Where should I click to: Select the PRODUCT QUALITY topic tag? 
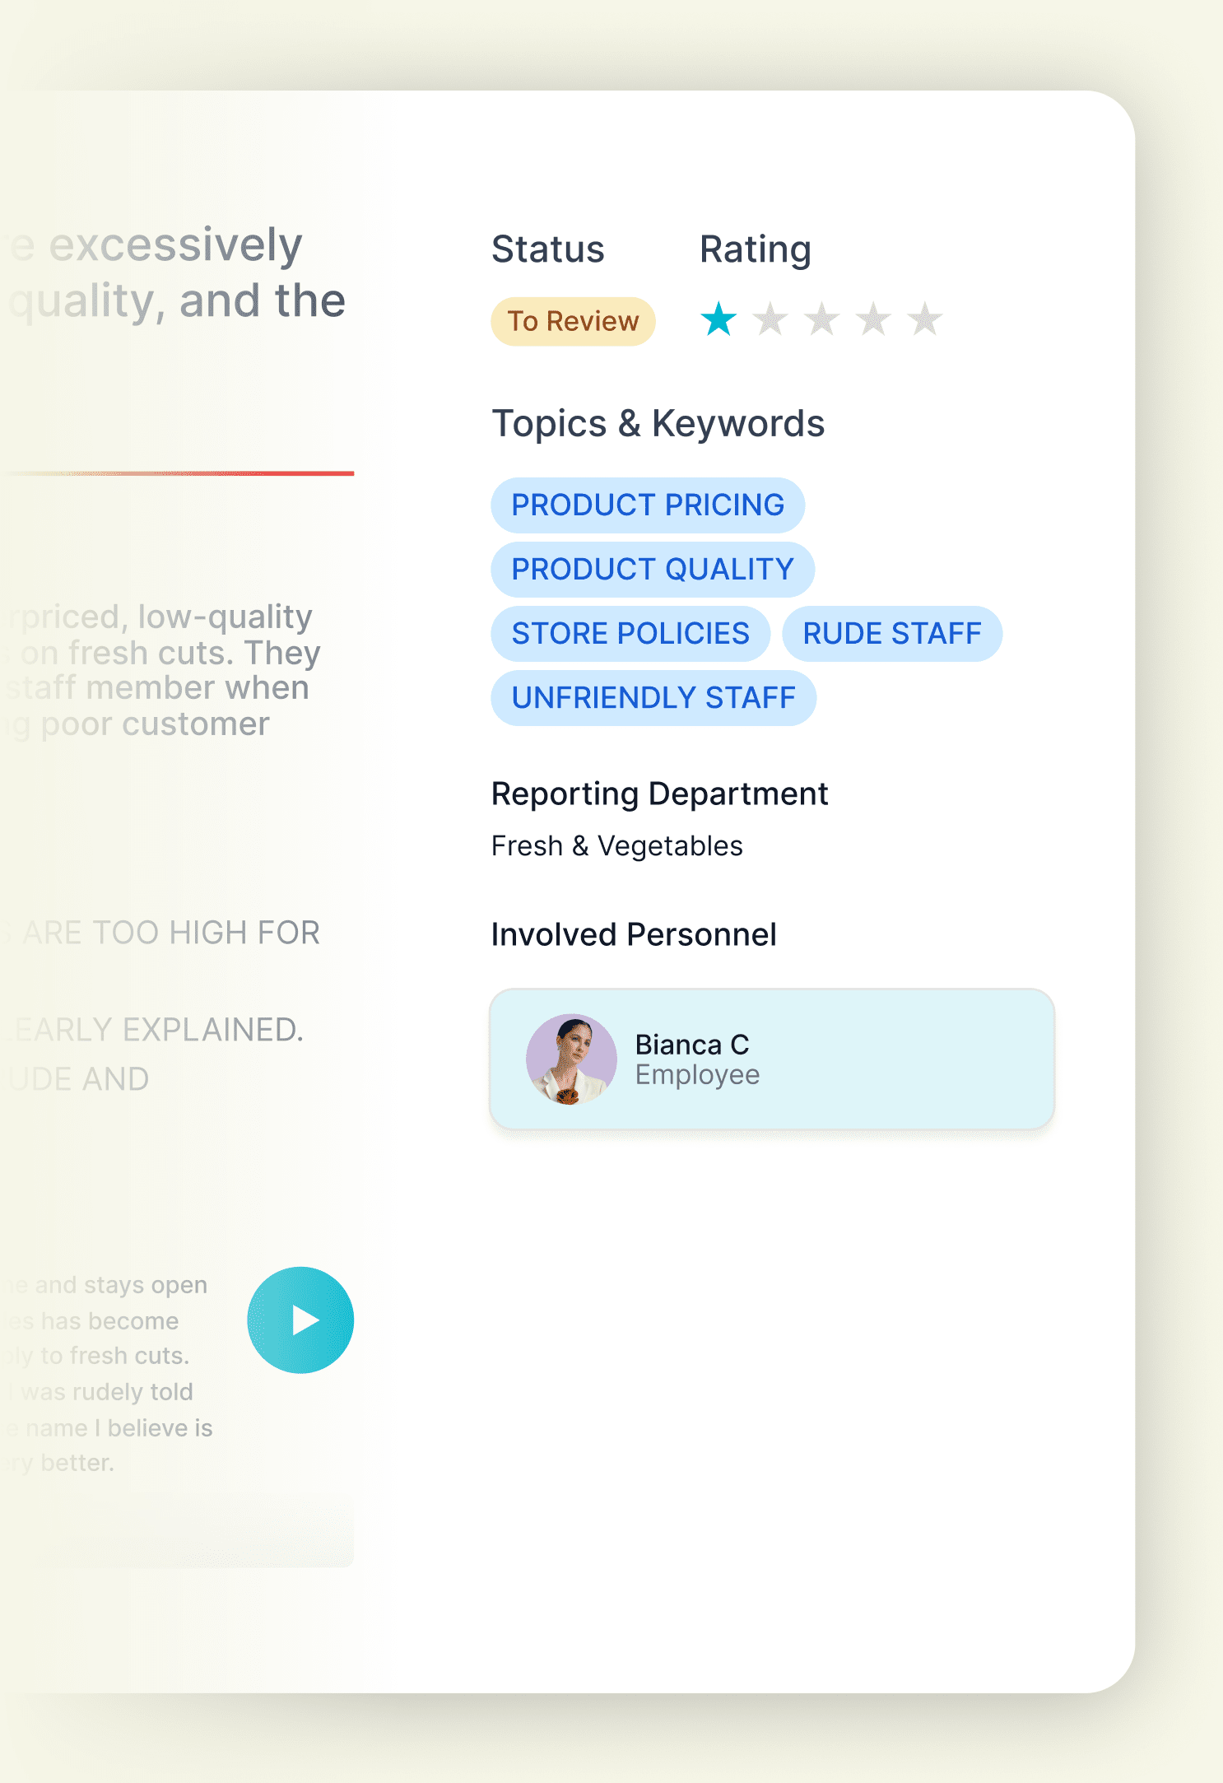tap(653, 569)
